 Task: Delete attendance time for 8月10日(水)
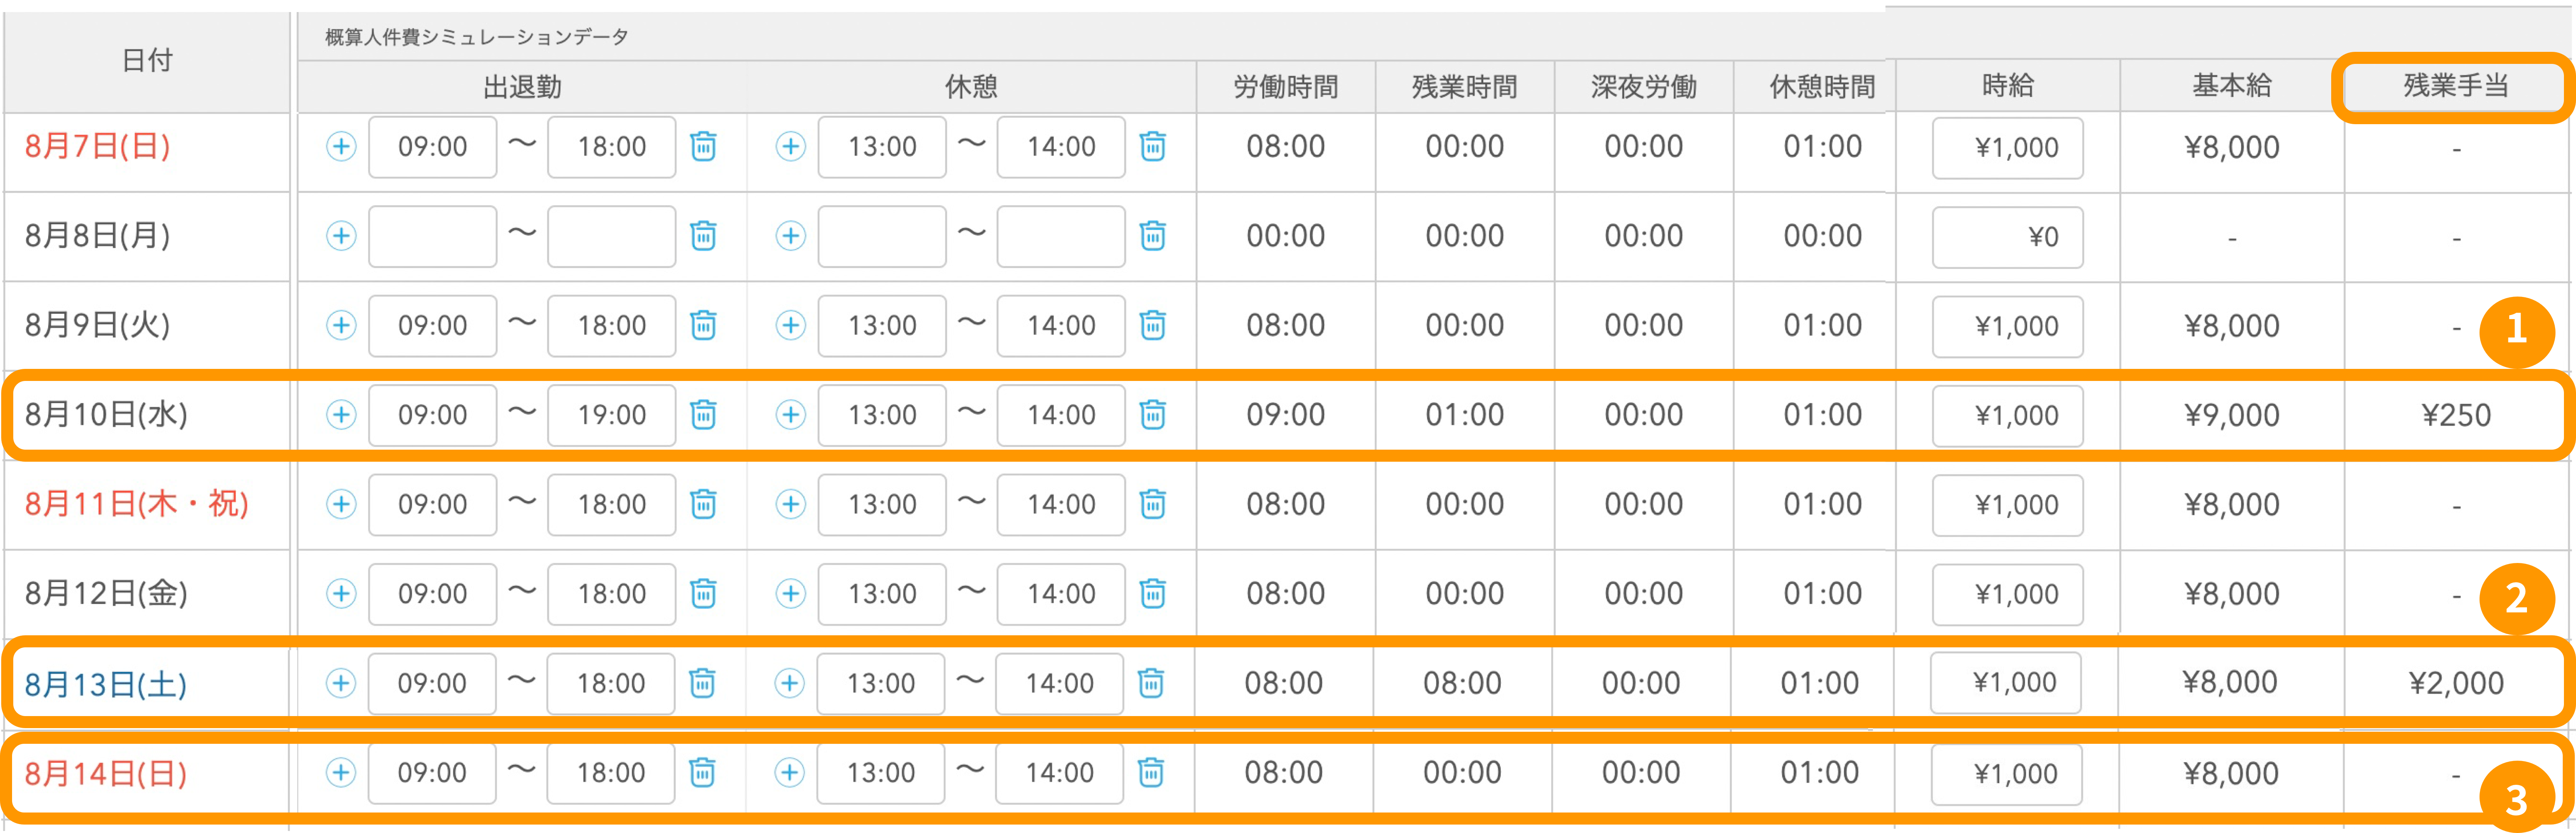coord(703,415)
